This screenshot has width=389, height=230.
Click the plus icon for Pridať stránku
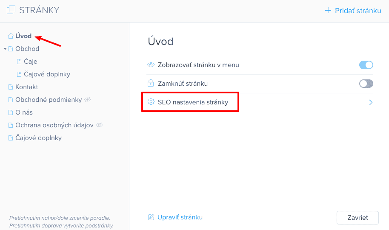328,11
